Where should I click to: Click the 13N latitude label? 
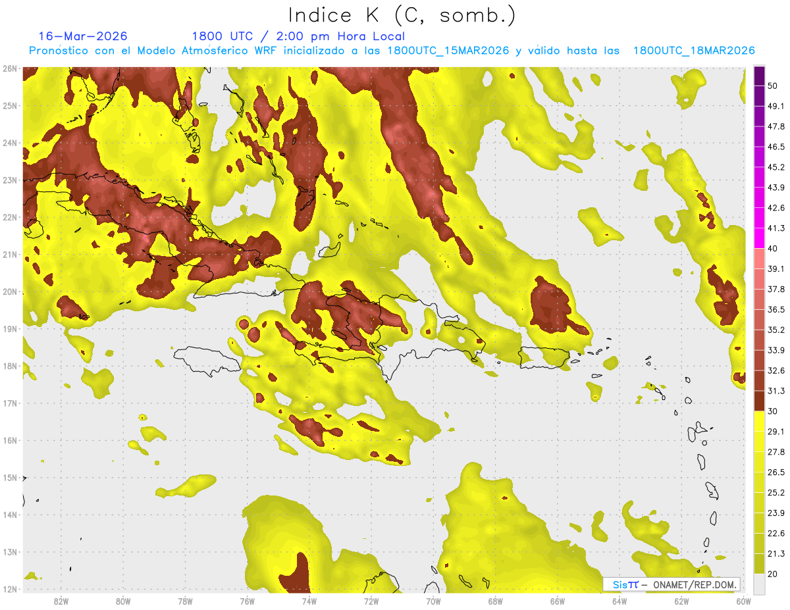coord(10,552)
